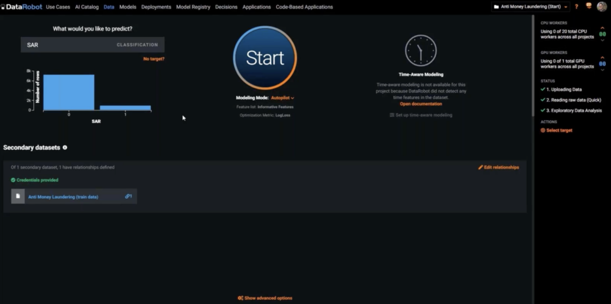Viewport: 611px width, 304px height.
Task: Expand the Autopilot modeling mode dropdown
Action: click(282, 98)
